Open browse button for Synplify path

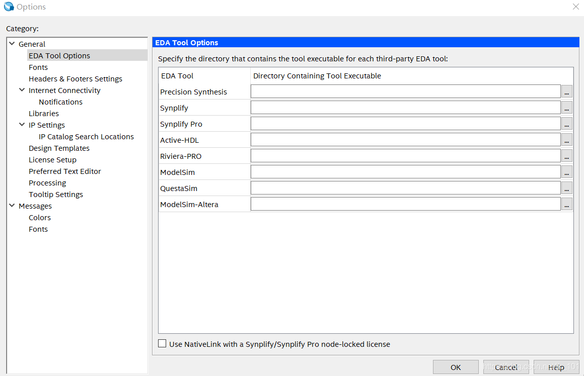[566, 108]
